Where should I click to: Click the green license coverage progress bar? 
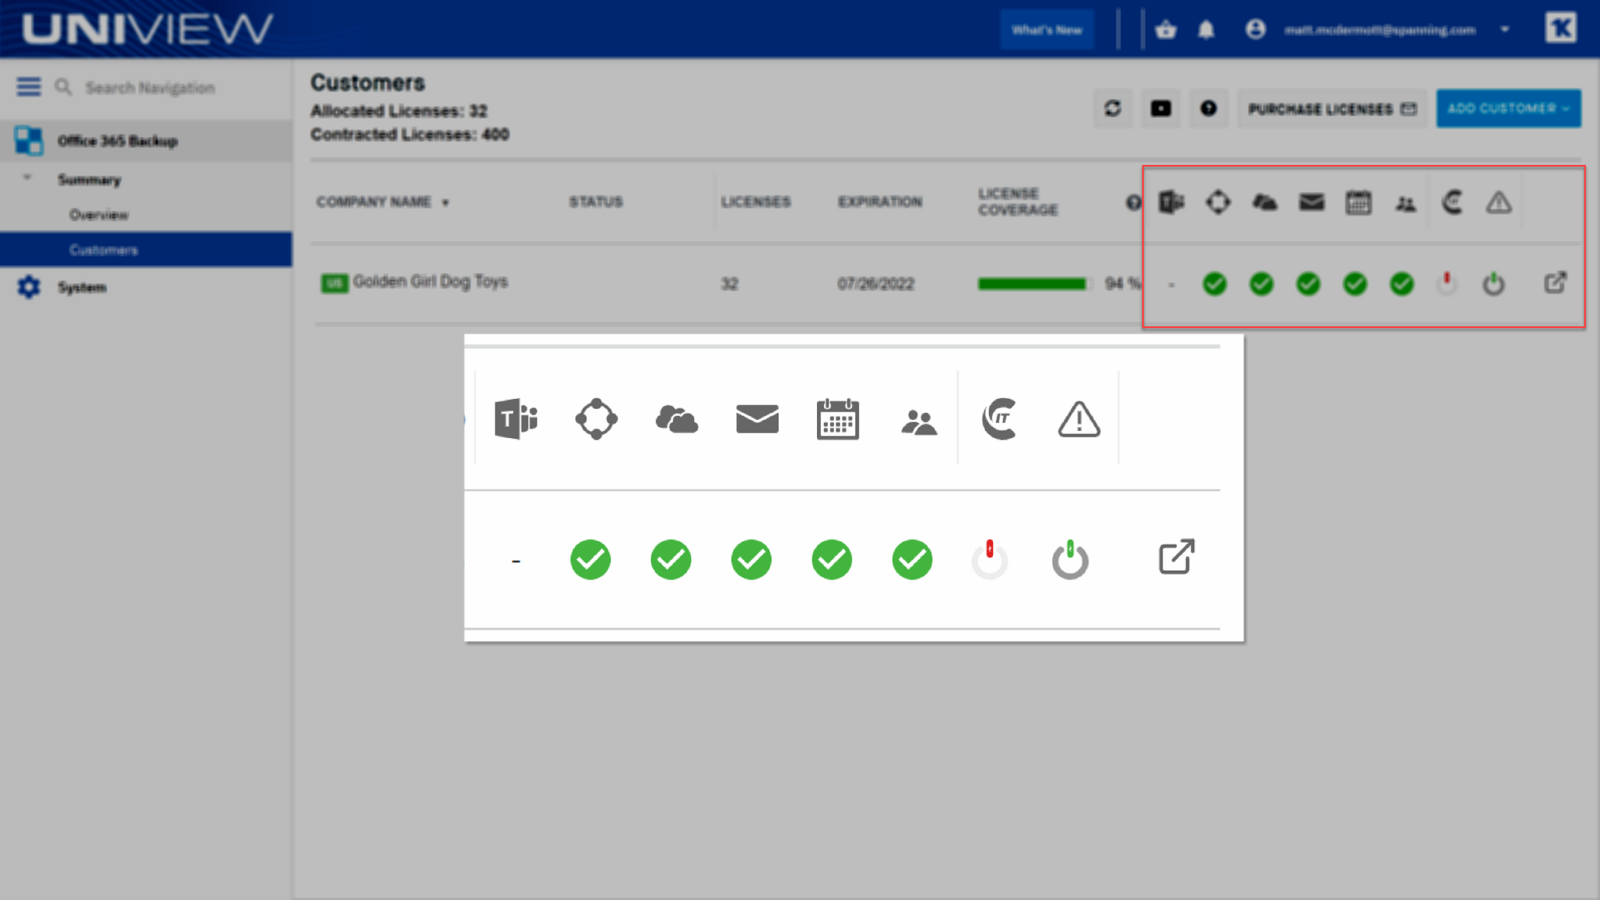tap(1034, 284)
